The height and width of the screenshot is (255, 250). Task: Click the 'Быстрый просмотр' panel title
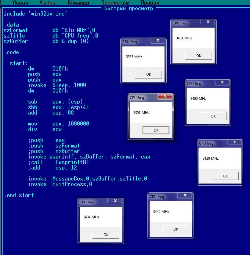pyautogui.click(x=129, y=8)
